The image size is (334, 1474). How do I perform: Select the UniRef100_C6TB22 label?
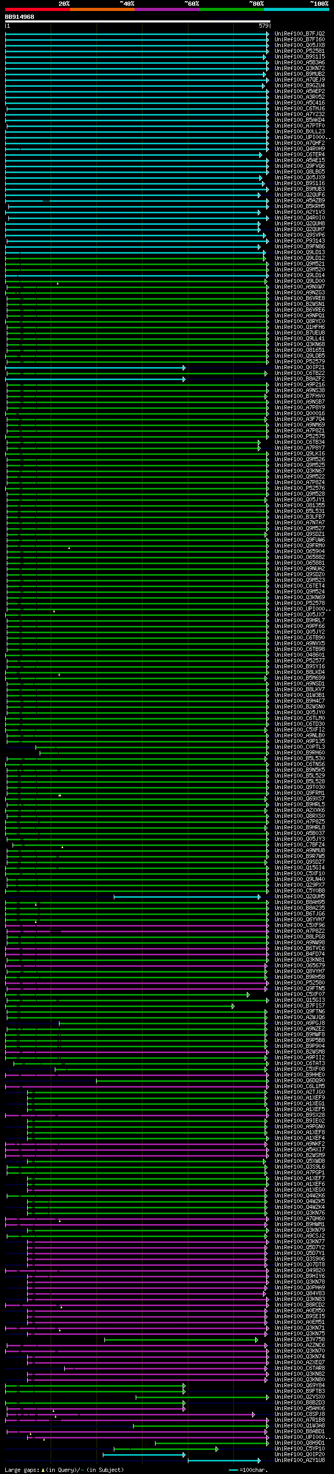pos(300,373)
